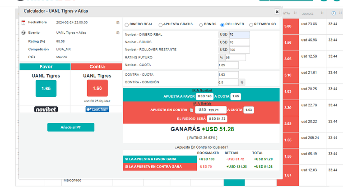Sort by the Contra column arrows
The image size is (343, 187).
[x=295, y=13]
